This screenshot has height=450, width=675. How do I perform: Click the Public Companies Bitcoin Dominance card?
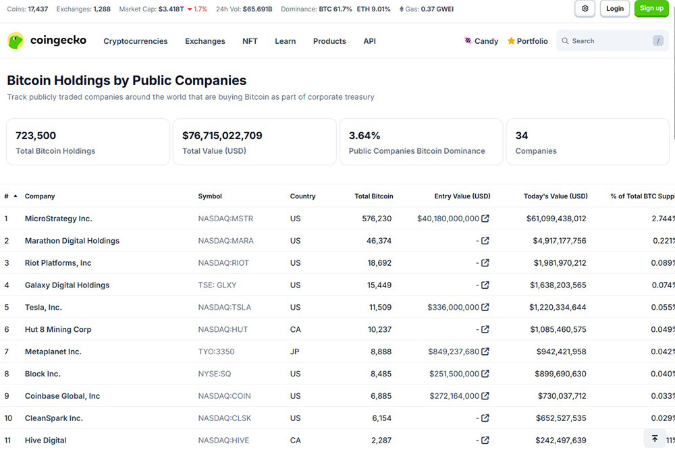[421, 142]
